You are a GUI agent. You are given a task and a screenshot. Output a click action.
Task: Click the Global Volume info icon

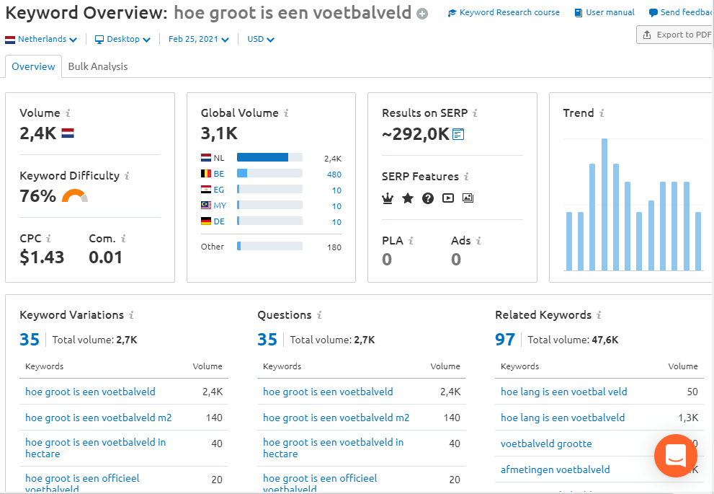286,113
